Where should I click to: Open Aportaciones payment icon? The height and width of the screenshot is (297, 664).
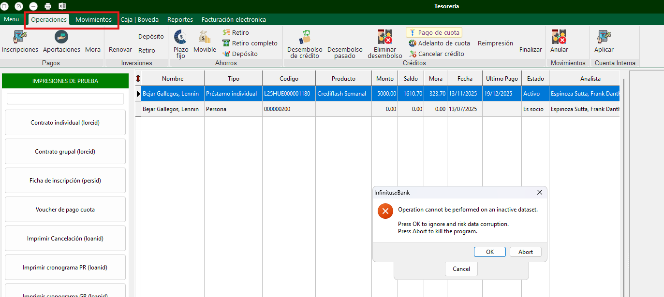[x=61, y=37]
